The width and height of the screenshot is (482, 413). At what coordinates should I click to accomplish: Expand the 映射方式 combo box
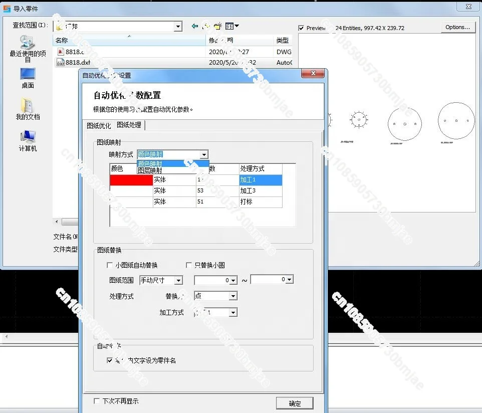coord(204,154)
